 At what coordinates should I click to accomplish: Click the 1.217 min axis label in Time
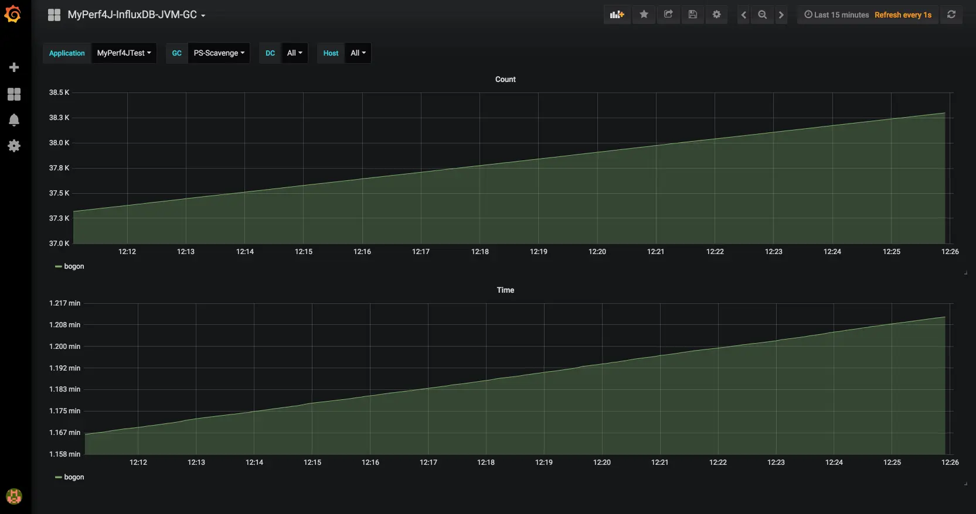click(64, 303)
